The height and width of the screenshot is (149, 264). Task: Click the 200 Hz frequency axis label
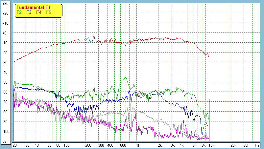tap(88, 145)
